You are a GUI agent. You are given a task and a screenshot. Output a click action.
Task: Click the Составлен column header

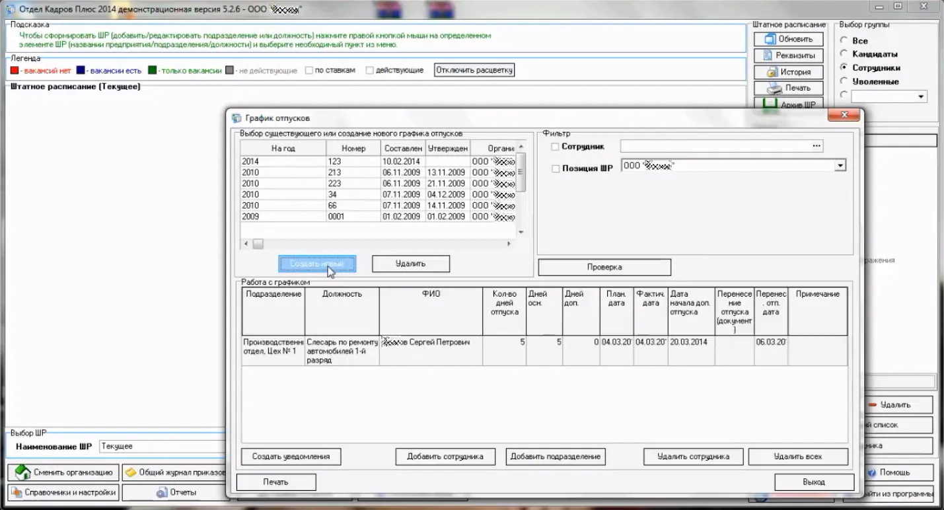[x=403, y=148]
